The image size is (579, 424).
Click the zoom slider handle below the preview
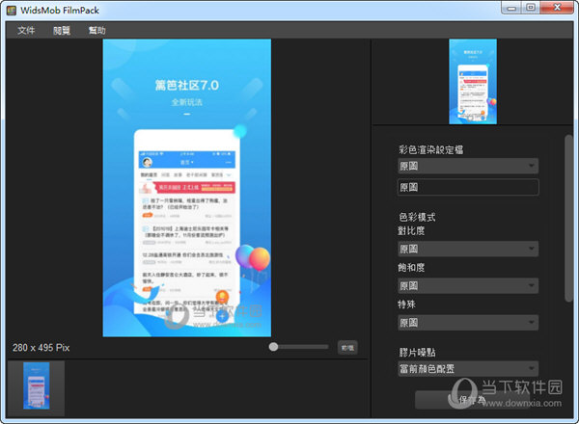tap(273, 347)
